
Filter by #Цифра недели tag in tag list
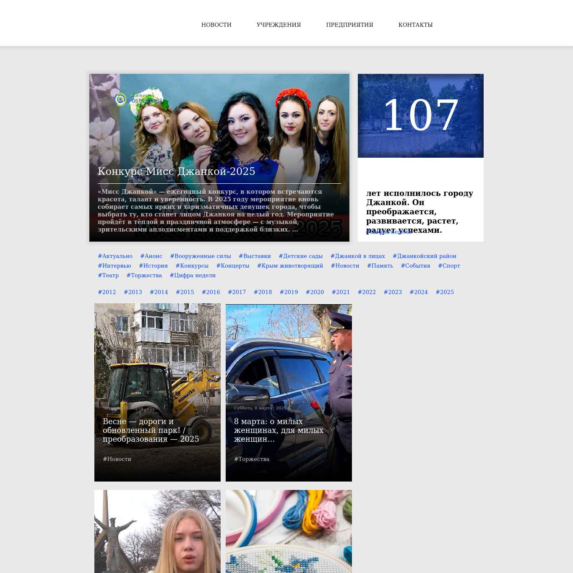point(193,275)
